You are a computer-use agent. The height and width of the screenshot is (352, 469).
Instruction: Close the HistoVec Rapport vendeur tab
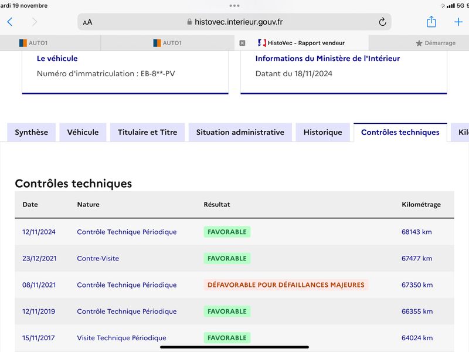pos(242,43)
